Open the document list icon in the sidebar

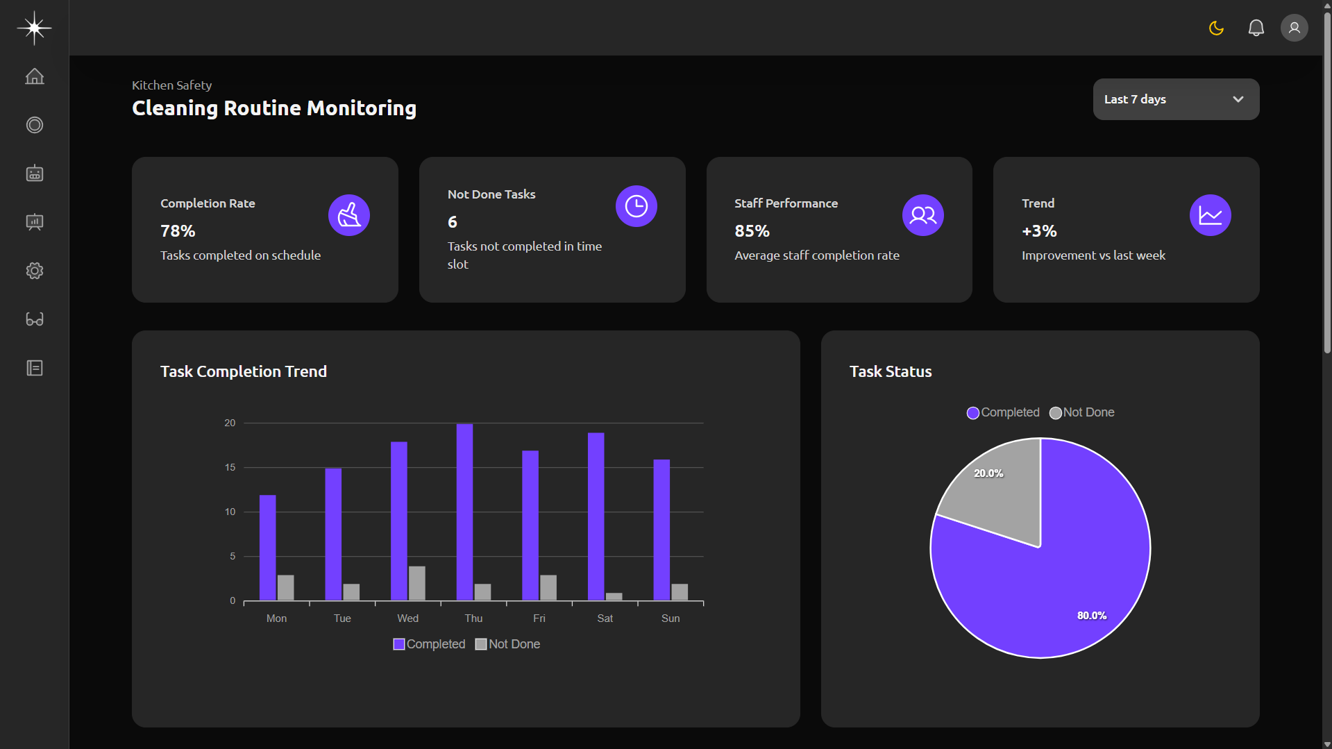(34, 368)
